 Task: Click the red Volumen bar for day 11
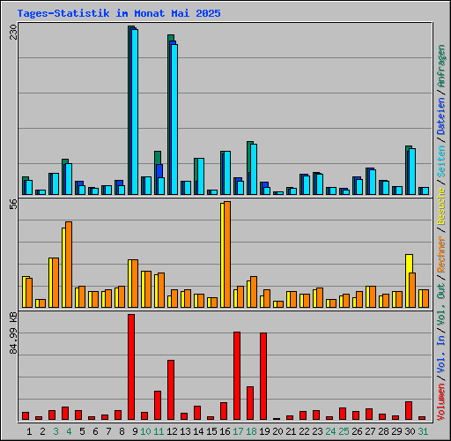coord(158,405)
